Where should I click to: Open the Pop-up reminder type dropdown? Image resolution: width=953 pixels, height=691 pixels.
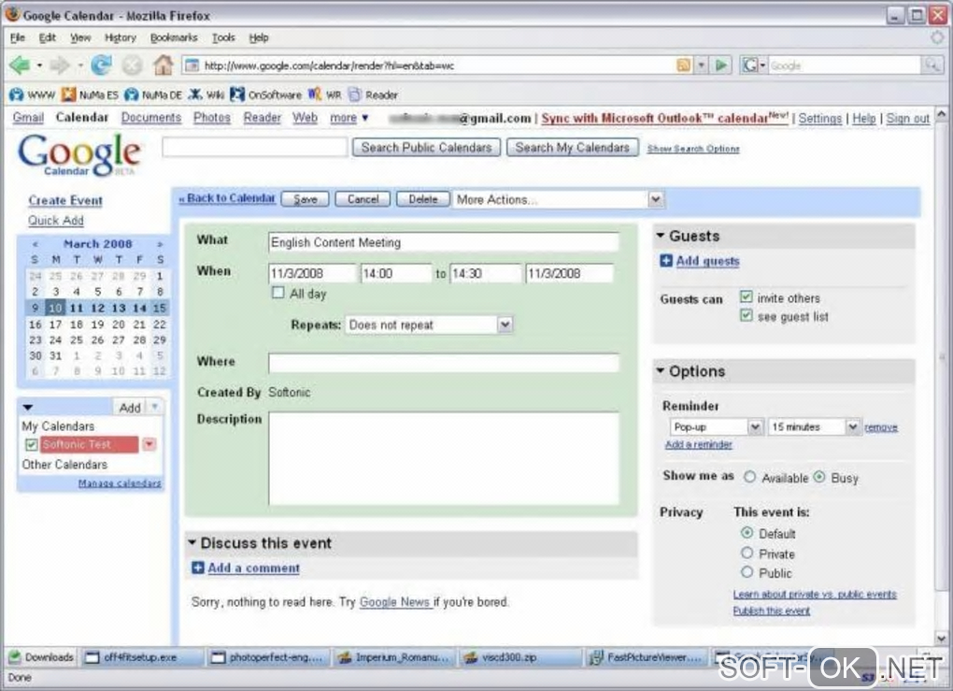717,427
